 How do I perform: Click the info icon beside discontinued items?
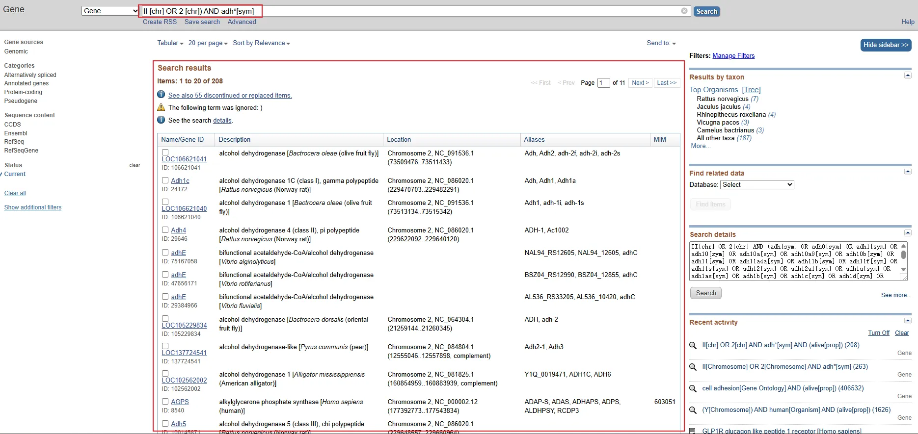click(x=161, y=95)
